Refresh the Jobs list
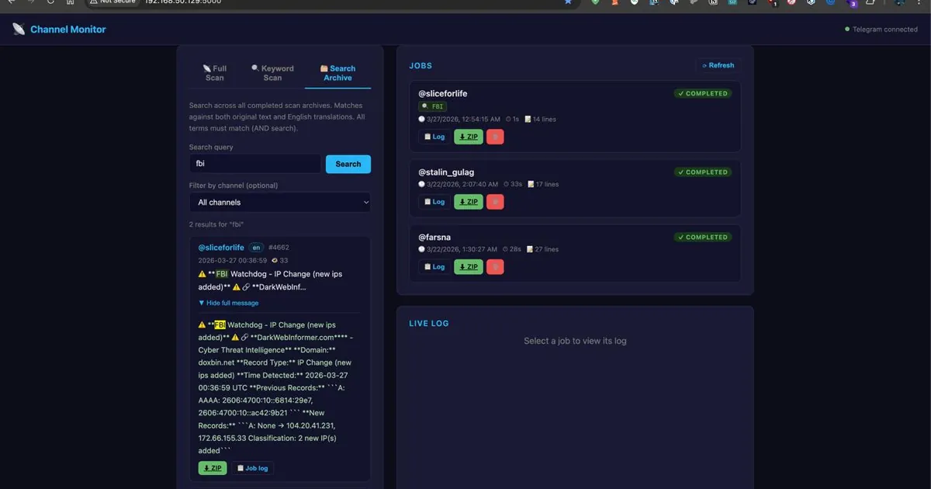 [718, 65]
